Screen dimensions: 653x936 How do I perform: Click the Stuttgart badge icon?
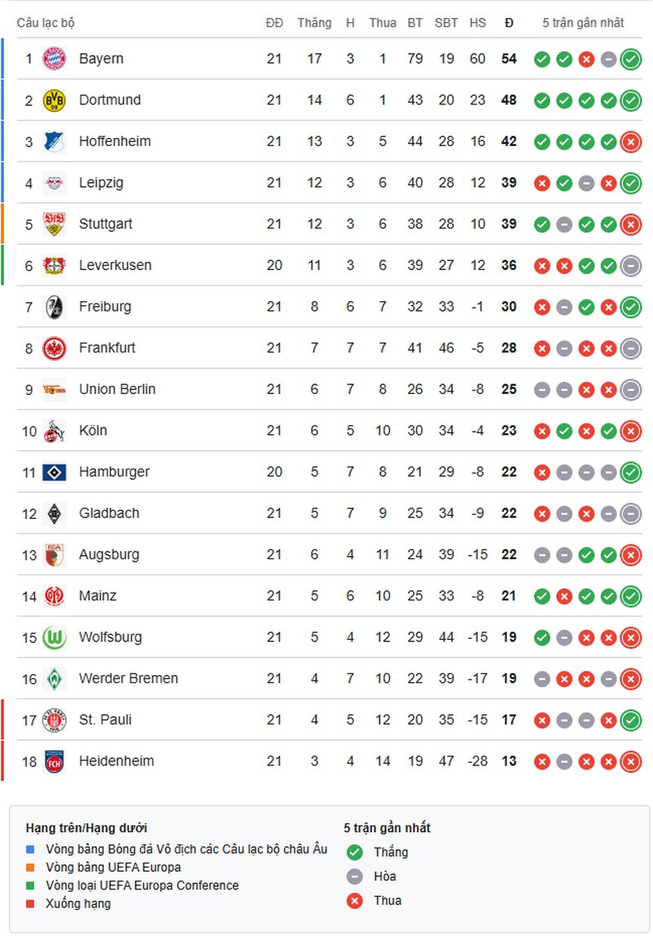[56, 224]
